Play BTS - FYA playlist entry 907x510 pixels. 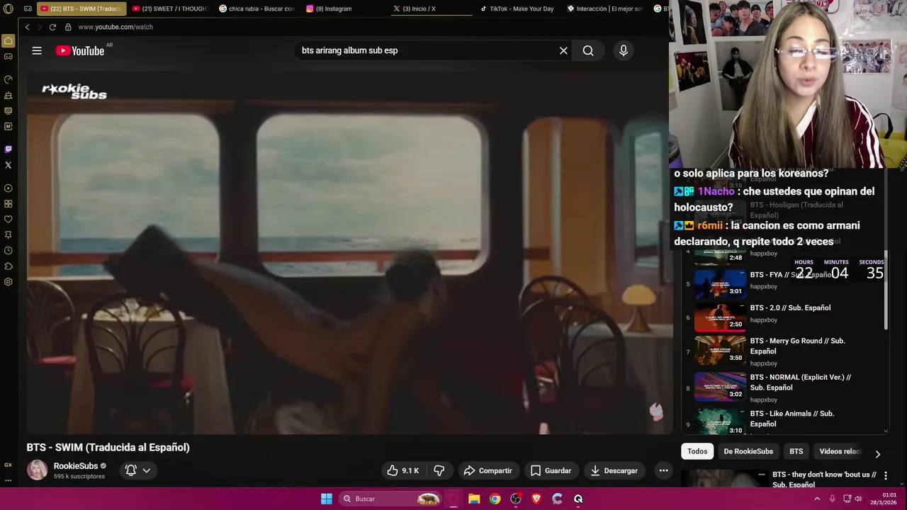coord(783,284)
